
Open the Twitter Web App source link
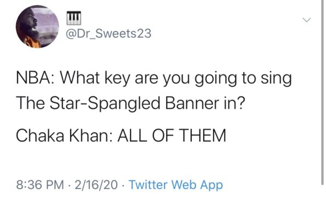[176, 185]
